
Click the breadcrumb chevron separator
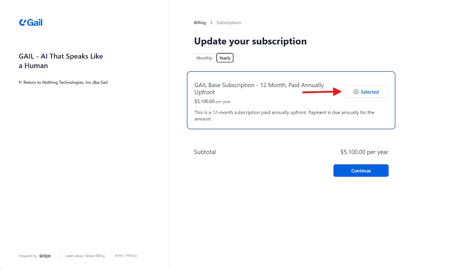[211, 23]
